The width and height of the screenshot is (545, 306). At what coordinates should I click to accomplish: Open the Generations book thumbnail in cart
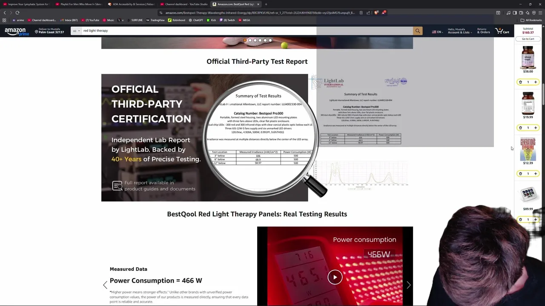pyautogui.click(x=528, y=149)
